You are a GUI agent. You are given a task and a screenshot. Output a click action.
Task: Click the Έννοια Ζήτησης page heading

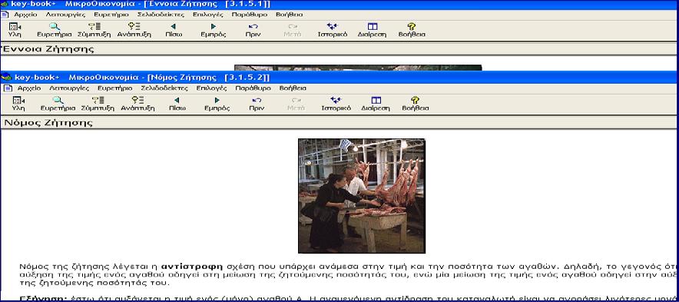click(x=47, y=48)
